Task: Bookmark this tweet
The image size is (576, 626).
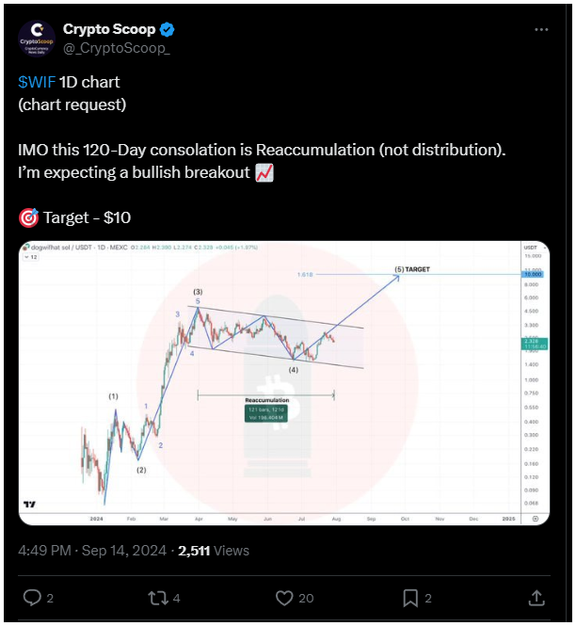Action: (x=410, y=598)
